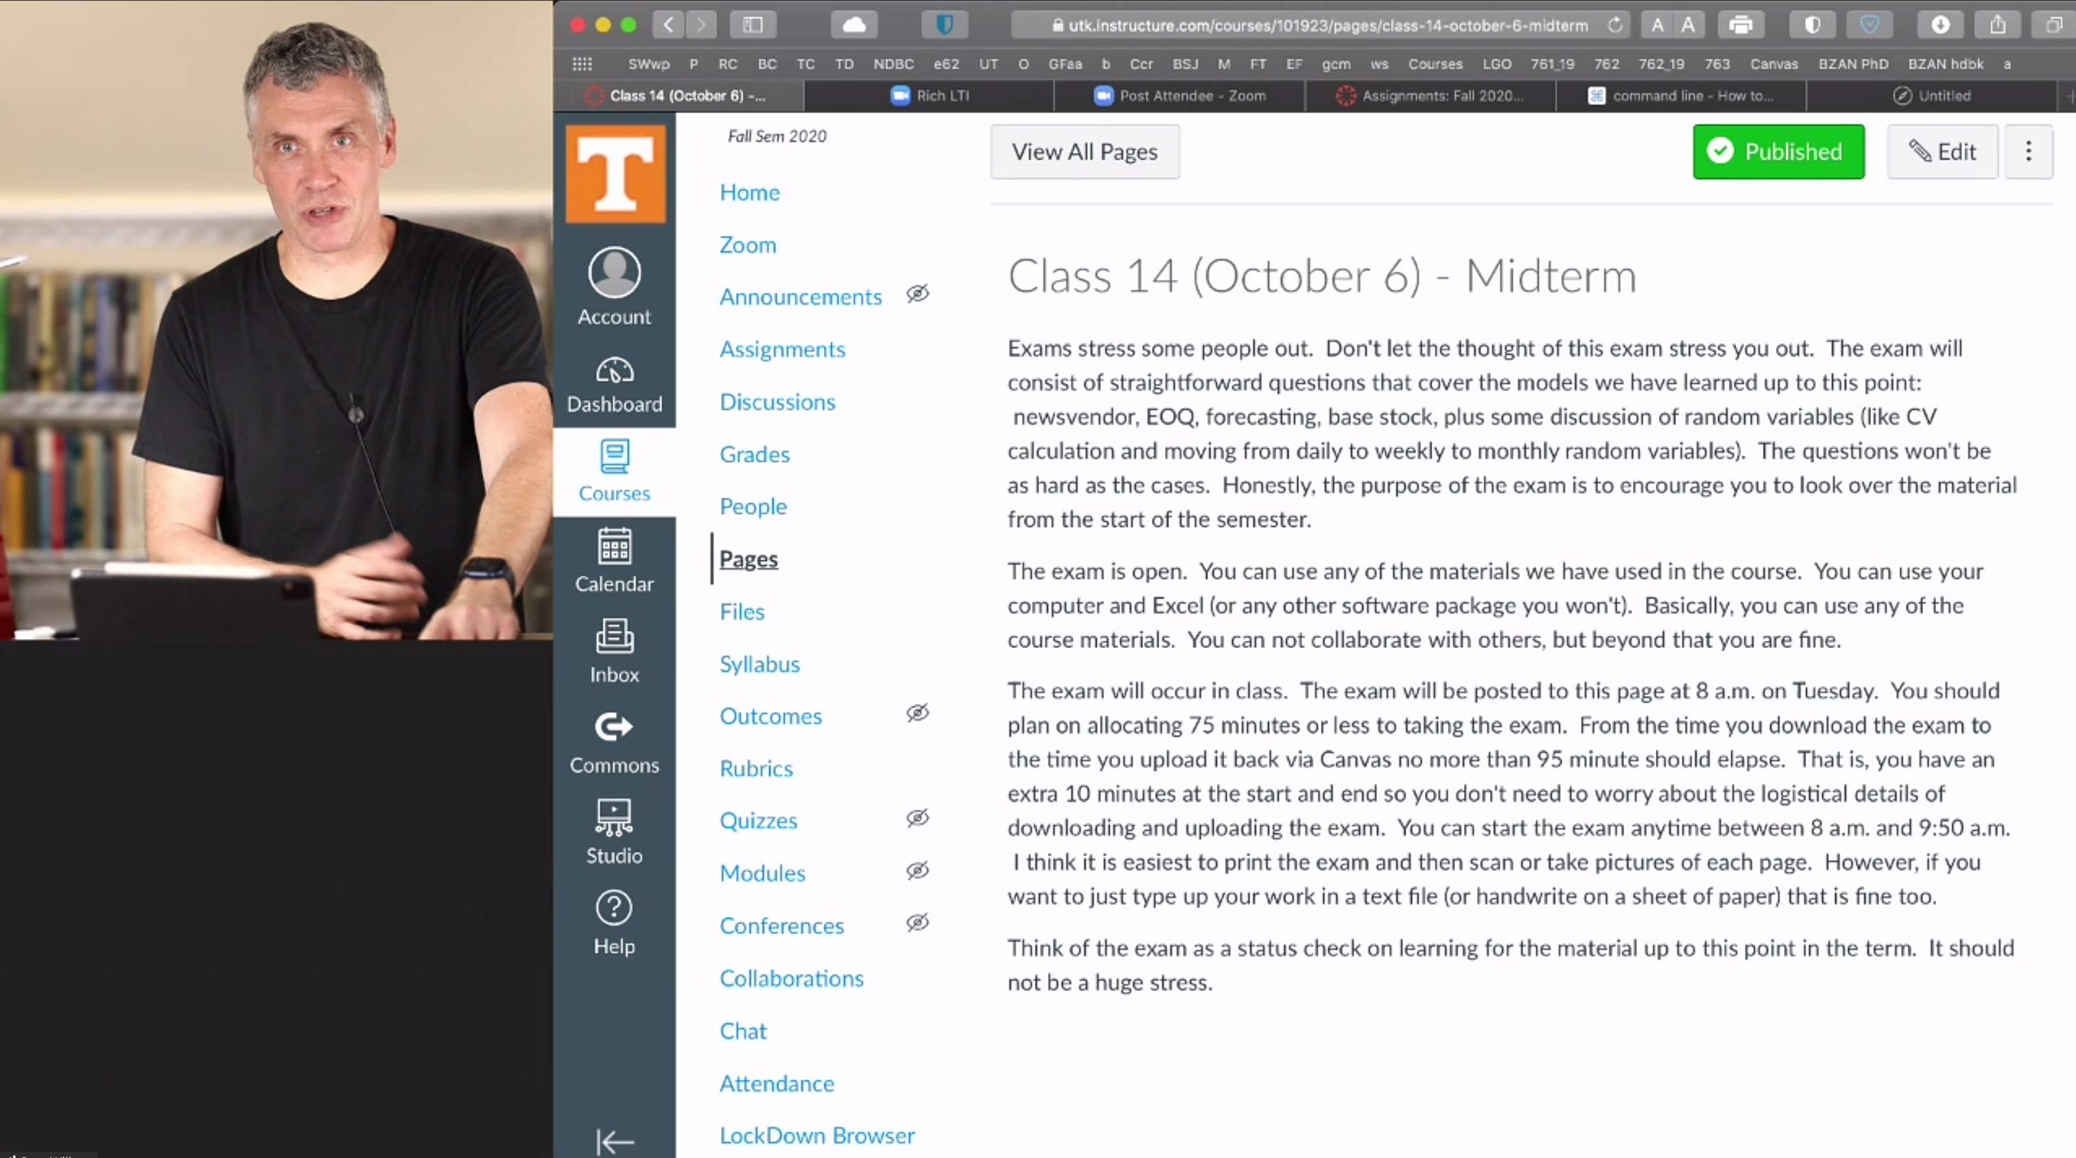Image resolution: width=2076 pixels, height=1158 pixels.
Task: Switch to the Post Attendee - Zoom tab
Action: pyautogui.click(x=1179, y=95)
